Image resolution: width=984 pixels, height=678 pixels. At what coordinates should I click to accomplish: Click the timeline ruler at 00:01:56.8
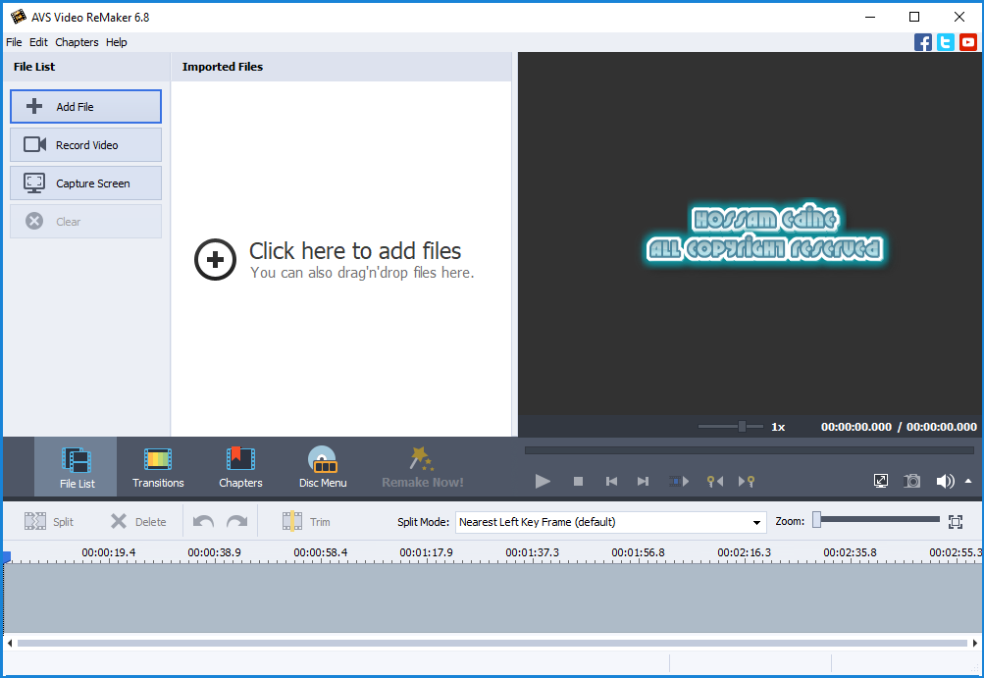[639, 553]
